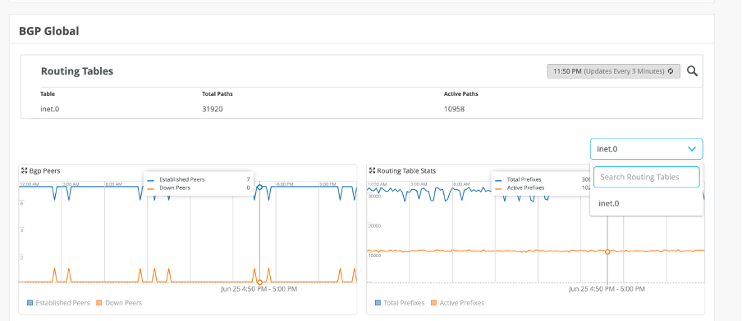Expand the Bgp Peers chart to fullscreen

(24, 170)
